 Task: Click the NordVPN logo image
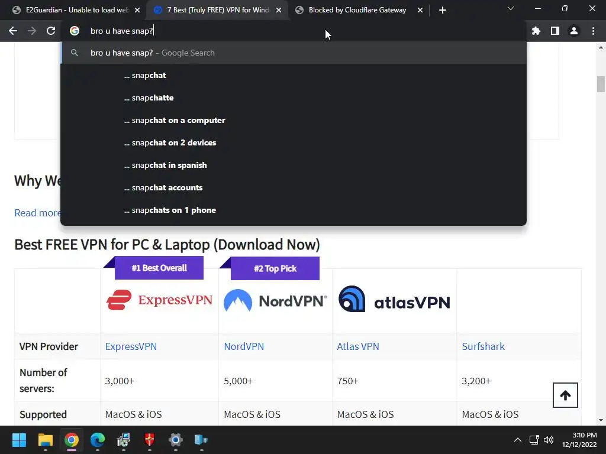pos(275,300)
